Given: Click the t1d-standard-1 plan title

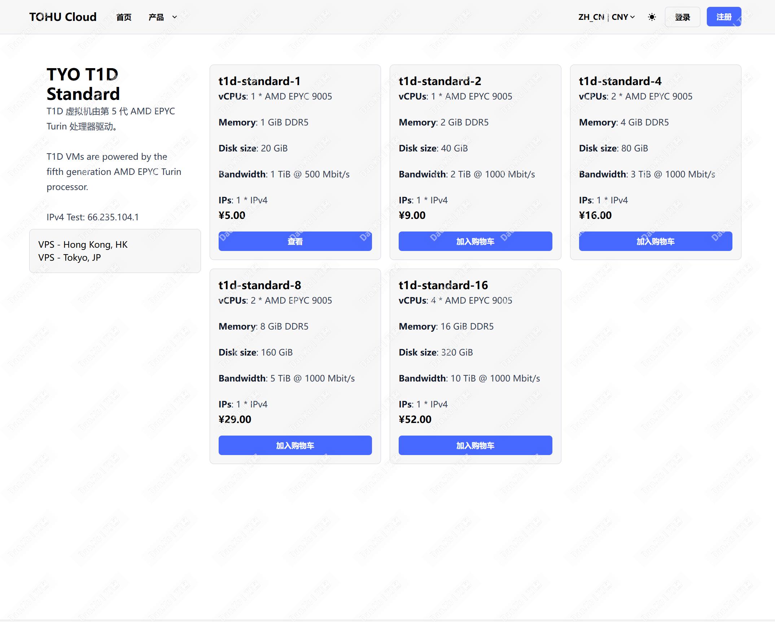Looking at the screenshot, I should coord(259,81).
